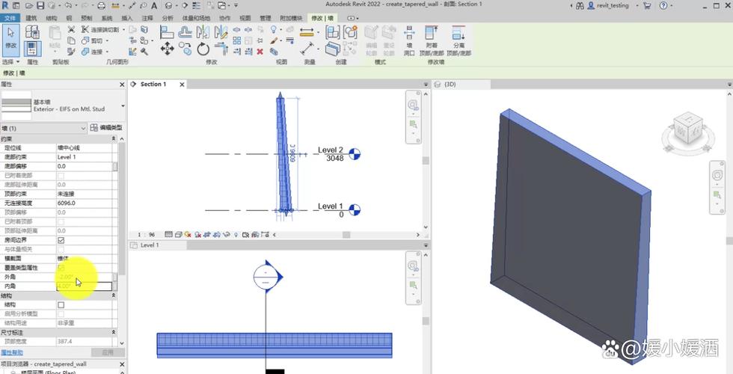Click the Move tool icon
The width and height of the screenshot is (733, 374).
click(x=167, y=49)
